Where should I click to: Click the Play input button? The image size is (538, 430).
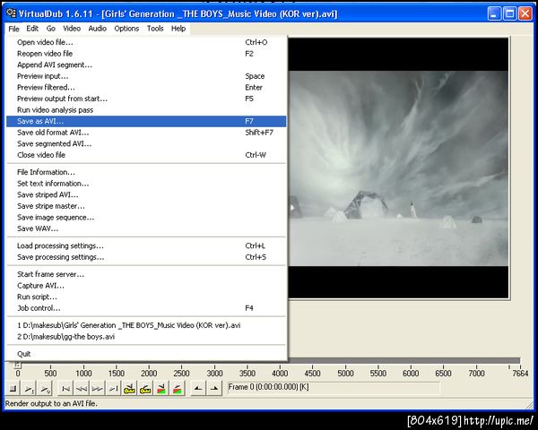pyautogui.click(x=29, y=389)
